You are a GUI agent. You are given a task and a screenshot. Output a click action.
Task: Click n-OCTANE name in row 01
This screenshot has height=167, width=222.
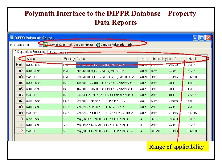point(44,65)
